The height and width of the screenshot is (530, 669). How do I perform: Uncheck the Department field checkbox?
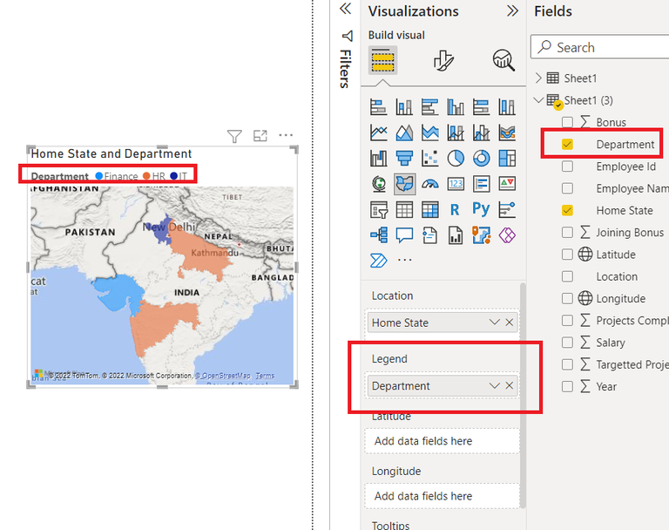tap(567, 145)
